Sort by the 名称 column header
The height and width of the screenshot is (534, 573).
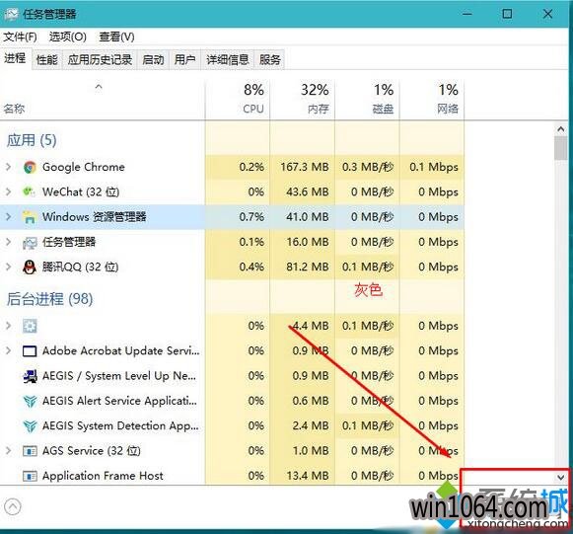coord(103,99)
